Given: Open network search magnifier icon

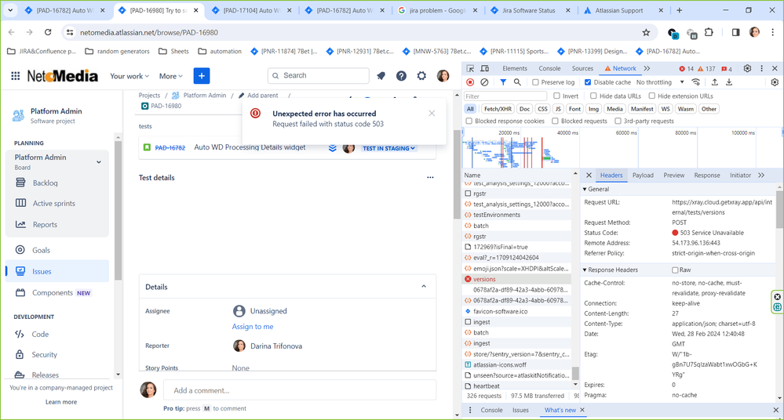Looking at the screenshot, I should pos(517,82).
